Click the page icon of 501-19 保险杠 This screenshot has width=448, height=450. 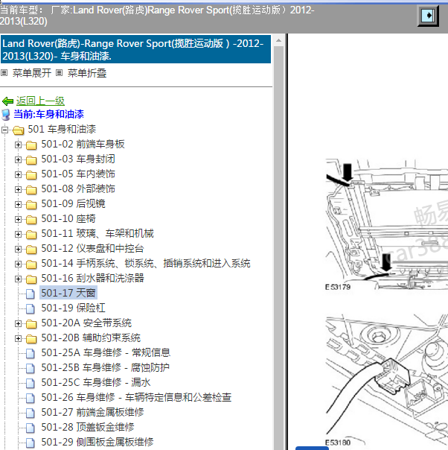click(31, 308)
